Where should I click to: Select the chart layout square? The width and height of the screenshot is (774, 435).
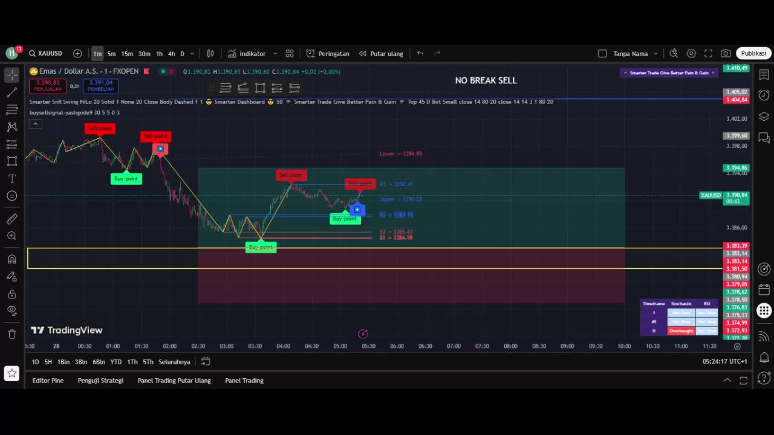[x=602, y=54]
